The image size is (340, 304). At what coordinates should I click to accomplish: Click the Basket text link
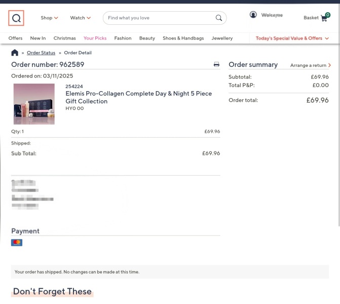[x=311, y=18]
